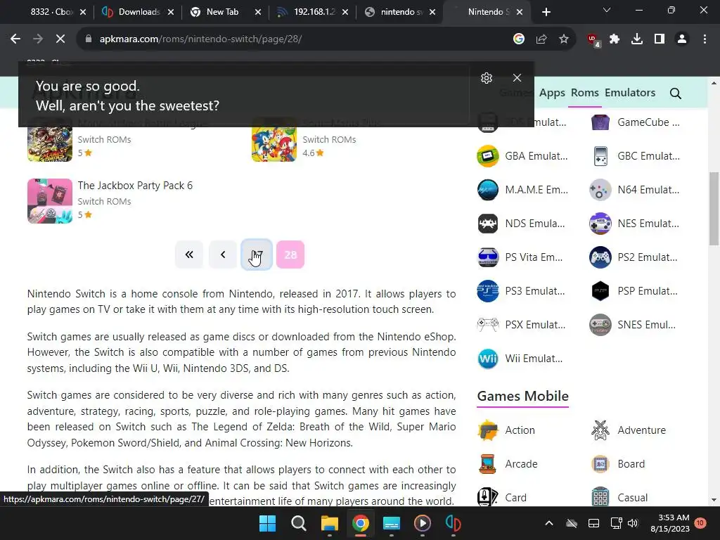Open GameCube emulator category
This screenshot has width=720, height=540.
[x=635, y=122]
